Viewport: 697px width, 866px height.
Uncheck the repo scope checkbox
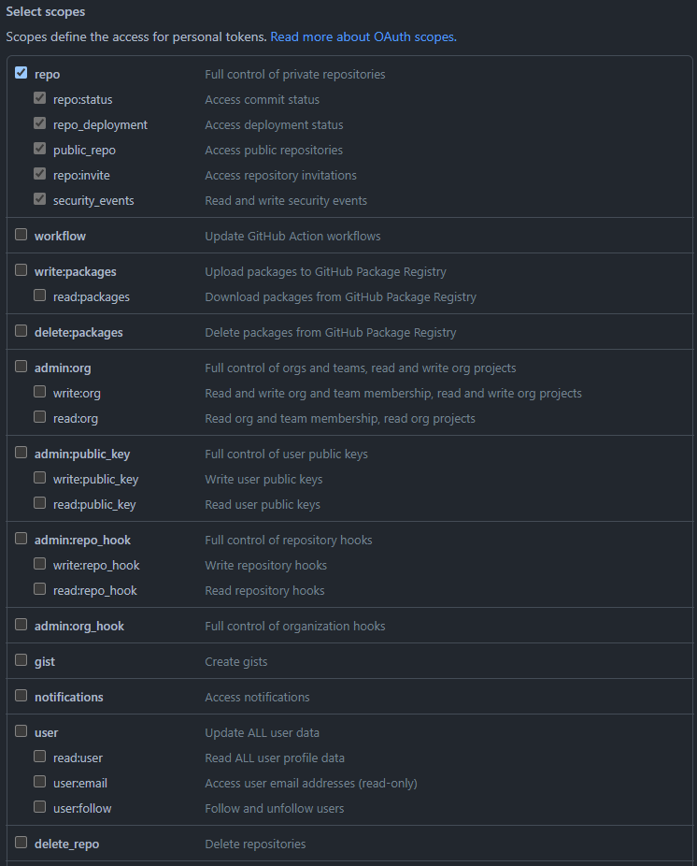coord(21,73)
